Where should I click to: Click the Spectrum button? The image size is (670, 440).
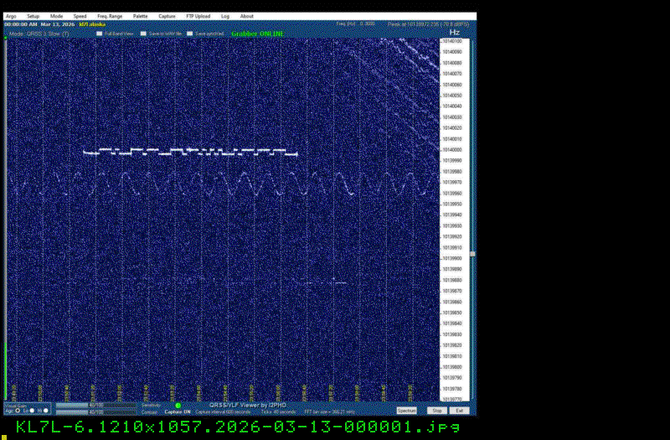[x=406, y=411]
